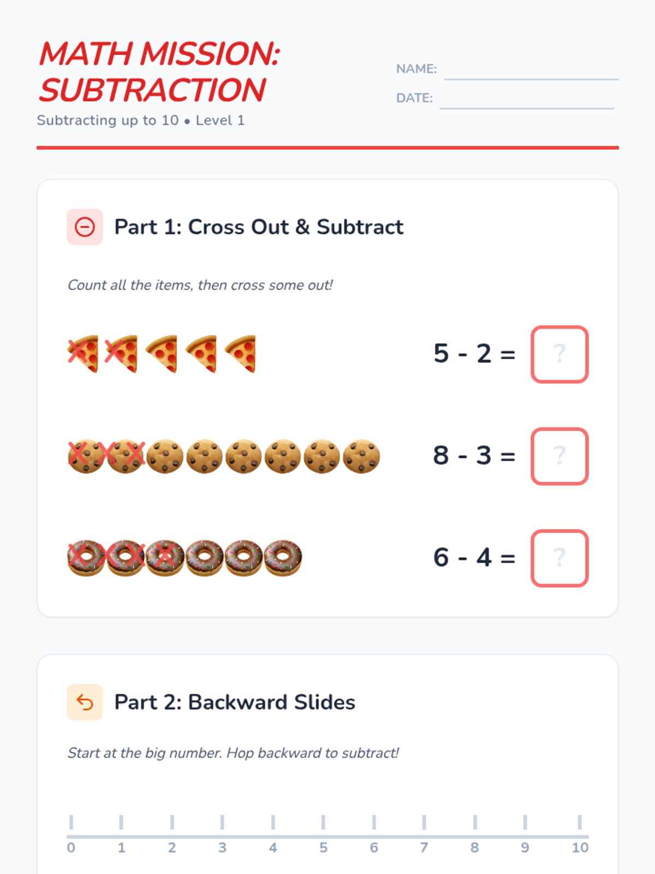Click the minus circle icon beside Part 1
The height and width of the screenshot is (874, 655).
[x=85, y=227]
